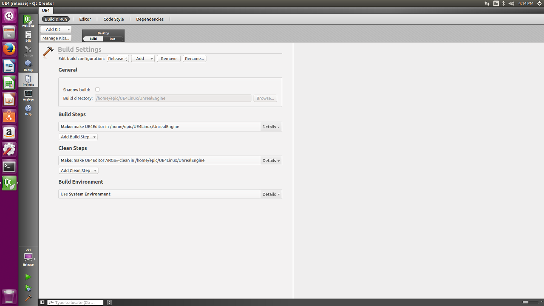Click the Manage Kits button
This screenshot has height=306, width=544.
click(x=56, y=38)
